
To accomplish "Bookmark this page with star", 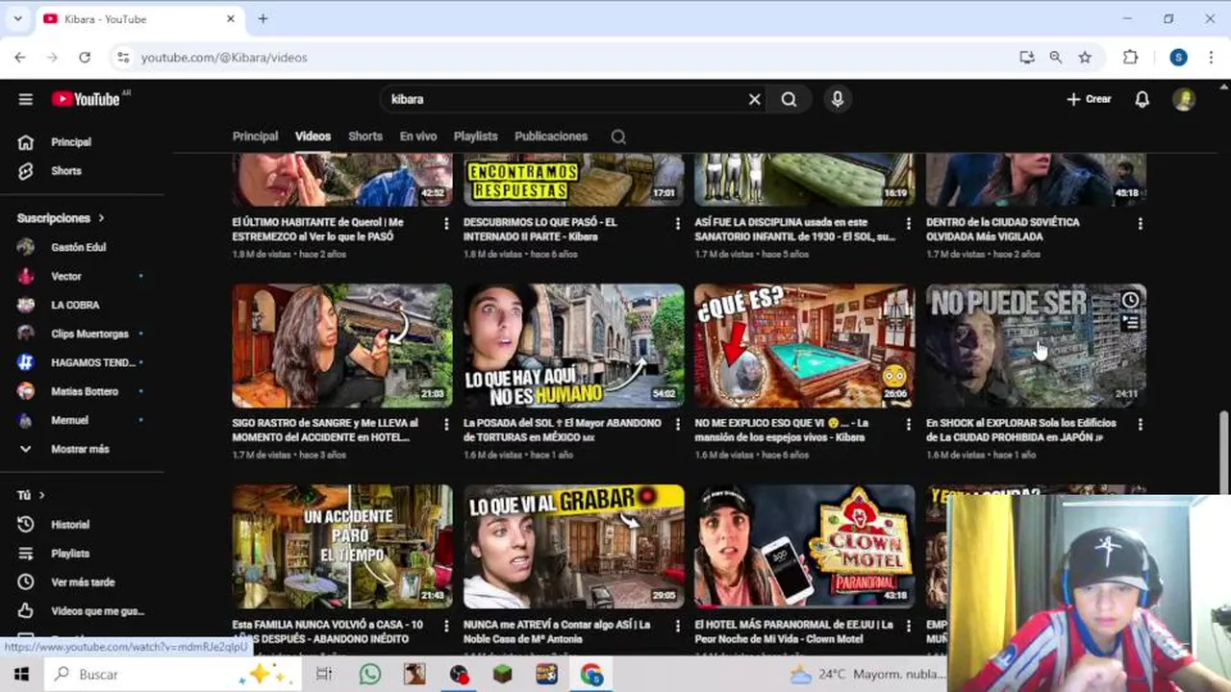I will [x=1085, y=58].
